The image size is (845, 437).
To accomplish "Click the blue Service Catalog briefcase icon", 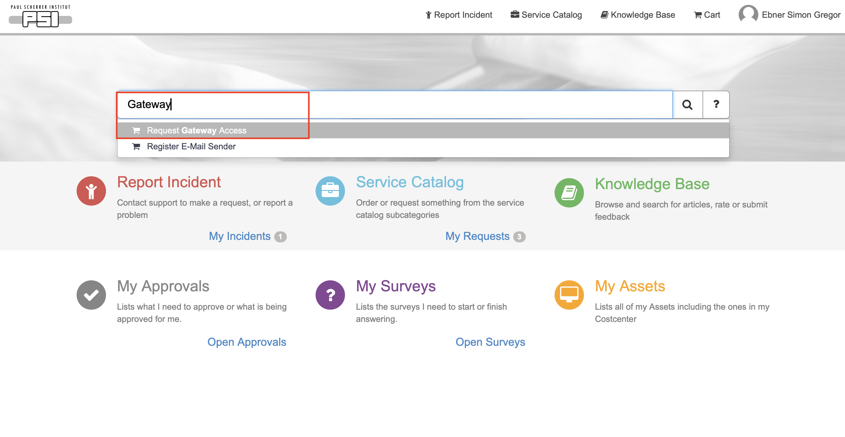I will click(x=330, y=191).
